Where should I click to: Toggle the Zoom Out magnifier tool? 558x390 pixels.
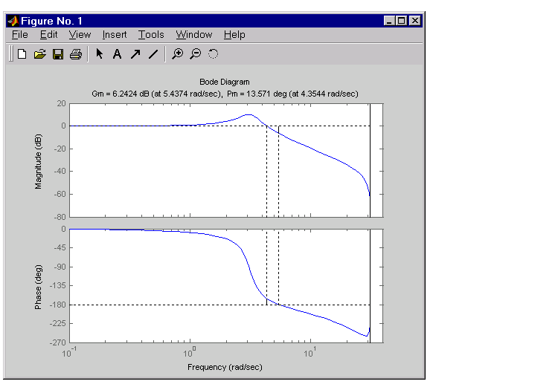click(x=195, y=54)
